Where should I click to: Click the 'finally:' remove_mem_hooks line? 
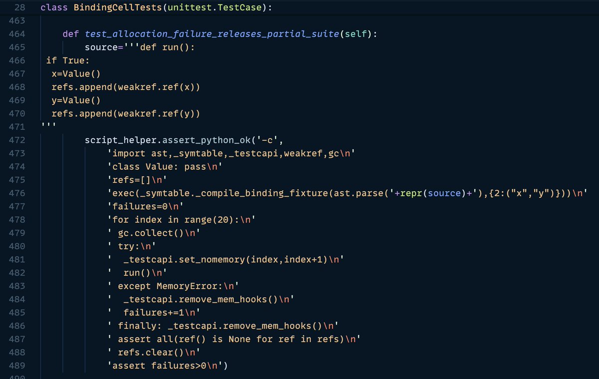pyautogui.click(x=223, y=327)
